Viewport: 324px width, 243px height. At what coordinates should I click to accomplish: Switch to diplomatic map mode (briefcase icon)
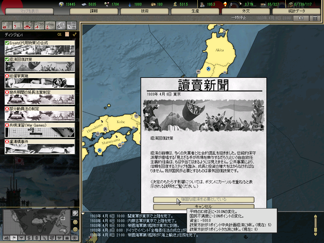click(67, 238)
